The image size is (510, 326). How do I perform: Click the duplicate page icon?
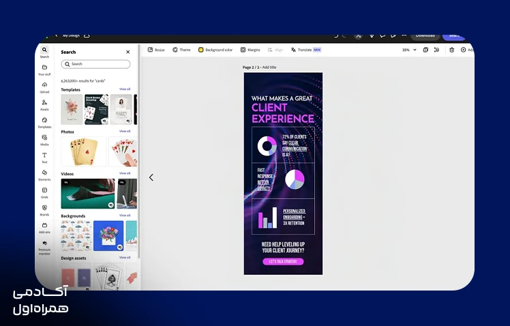click(x=425, y=50)
